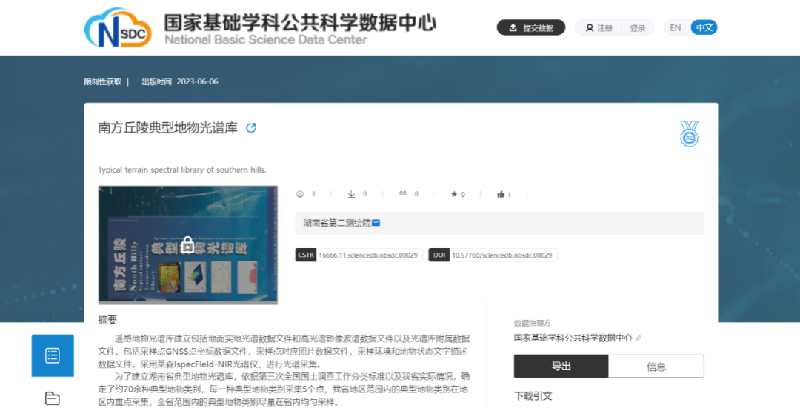The image size is (800, 408).
Task: Click the download count icon
Action: pos(351,194)
